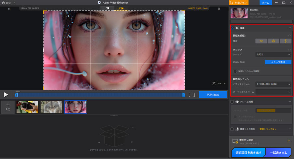
Task: Click the 1280 x 720 60 FPS source label
Action: click(x=30, y=8)
